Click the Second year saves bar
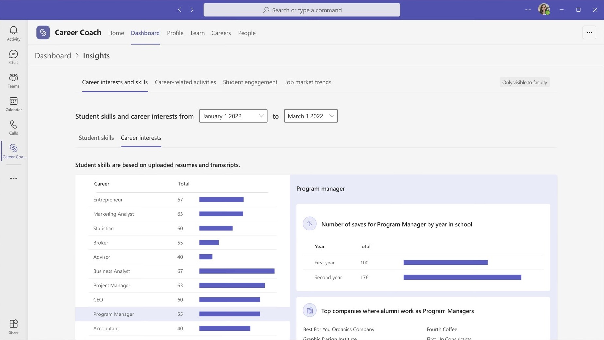This screenshot has height=340, width=604. [x=462, y=277]
